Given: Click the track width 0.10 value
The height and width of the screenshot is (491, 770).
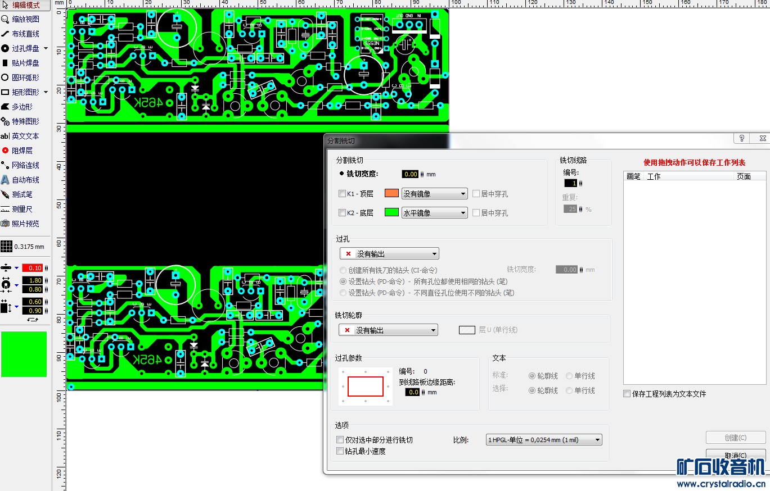Looking at the screenshot, I should point(33,268).
